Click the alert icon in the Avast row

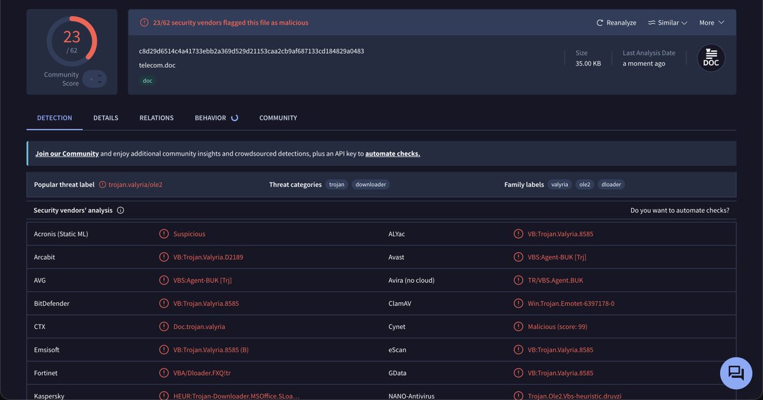(518, 257)
